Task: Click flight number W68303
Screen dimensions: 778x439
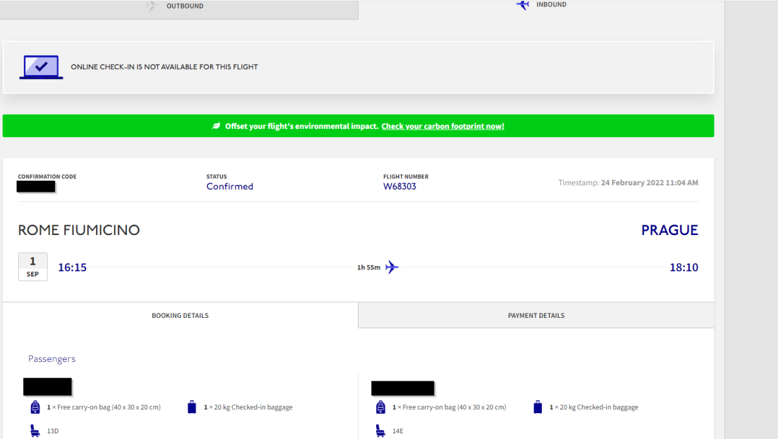Action: pyautogui.click(x=399, y=186)
